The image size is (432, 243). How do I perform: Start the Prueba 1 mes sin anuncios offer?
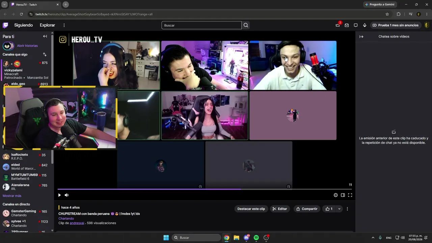click(x=395, y=25)
